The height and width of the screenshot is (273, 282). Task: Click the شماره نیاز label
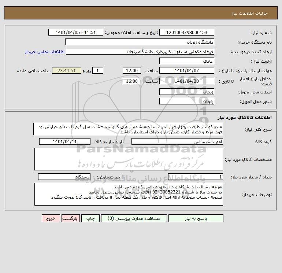[x=261, y=33]
